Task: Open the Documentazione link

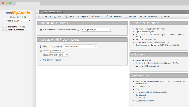Action: (143, 87)
